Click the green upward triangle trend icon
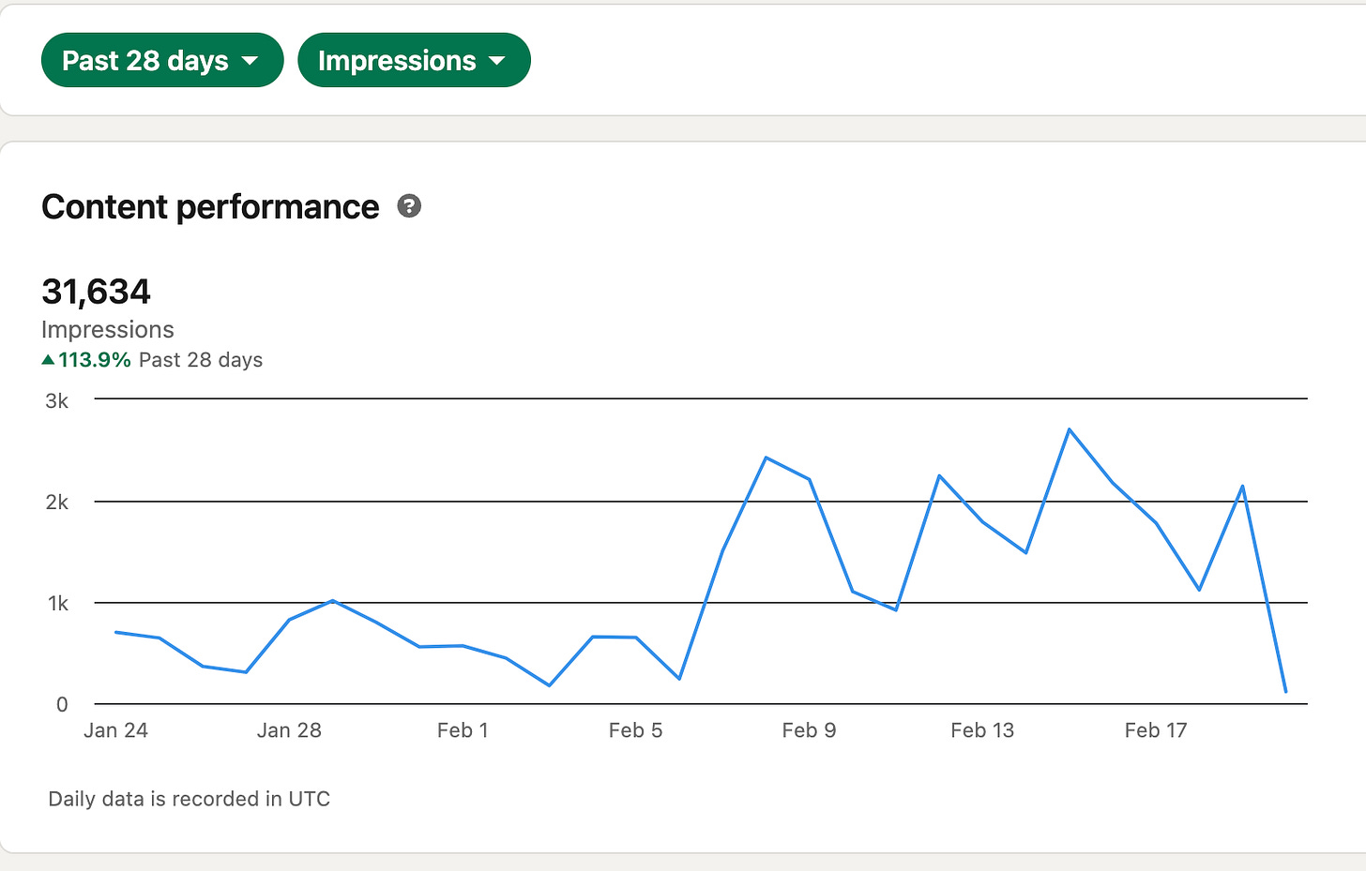Screen dimensions: 1366x871 (49, 360)
